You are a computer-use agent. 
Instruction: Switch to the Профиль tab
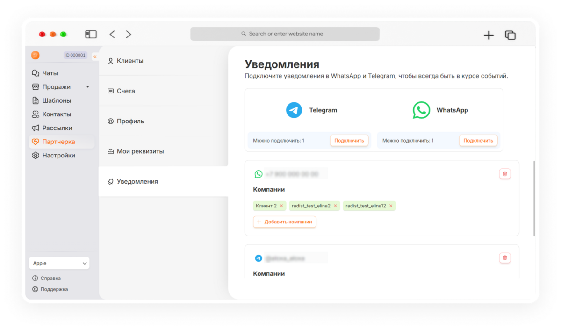(x=163, y=121)
